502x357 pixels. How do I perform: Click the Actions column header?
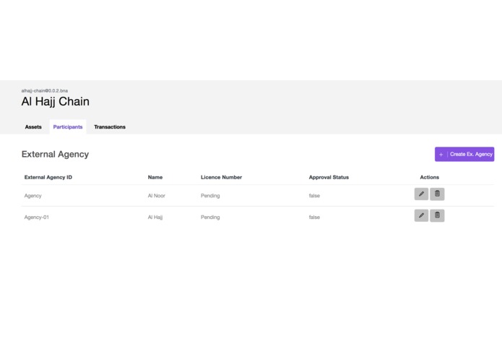click(429, 177)
